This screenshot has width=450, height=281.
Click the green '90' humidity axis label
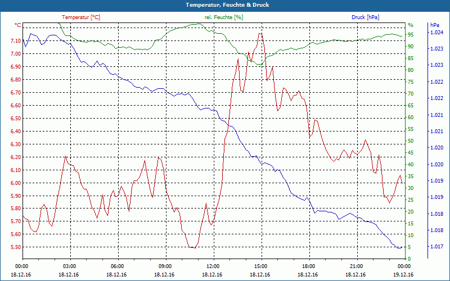click(x=411, y=47)
